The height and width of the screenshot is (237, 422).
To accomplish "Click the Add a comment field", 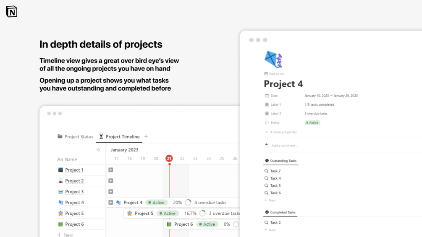I will [284, 146].
